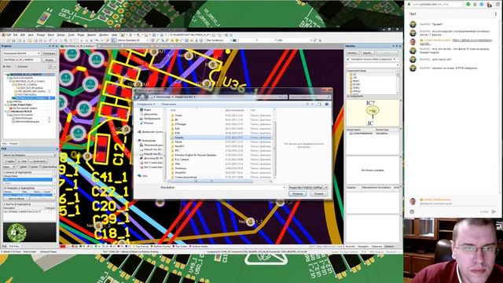
Task: Select Structure radio button in Projects panel
Action: [x=17, y=66]
